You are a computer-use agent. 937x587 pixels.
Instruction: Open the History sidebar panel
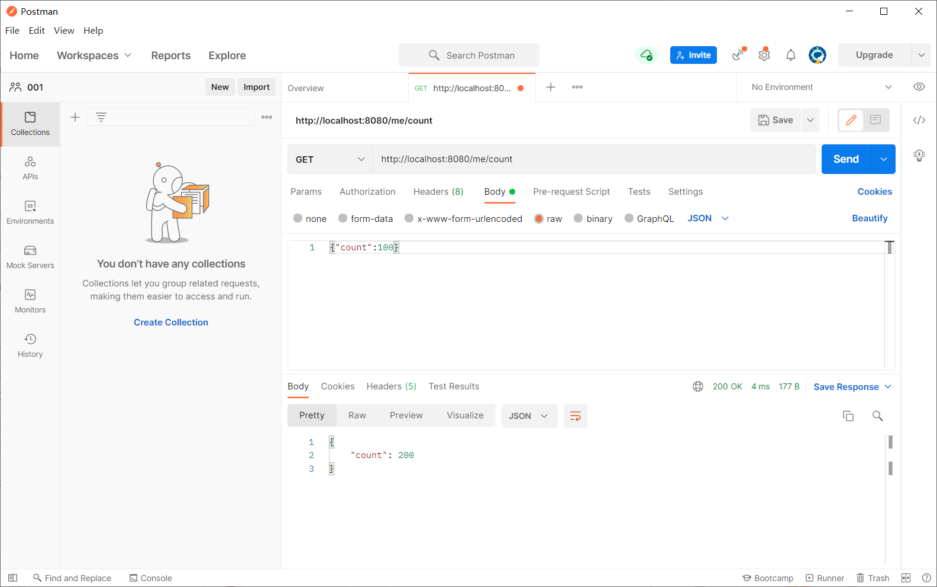tap(30, 346)
